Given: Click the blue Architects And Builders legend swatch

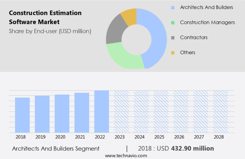Looking at the screenshot, I should point(173,7).
